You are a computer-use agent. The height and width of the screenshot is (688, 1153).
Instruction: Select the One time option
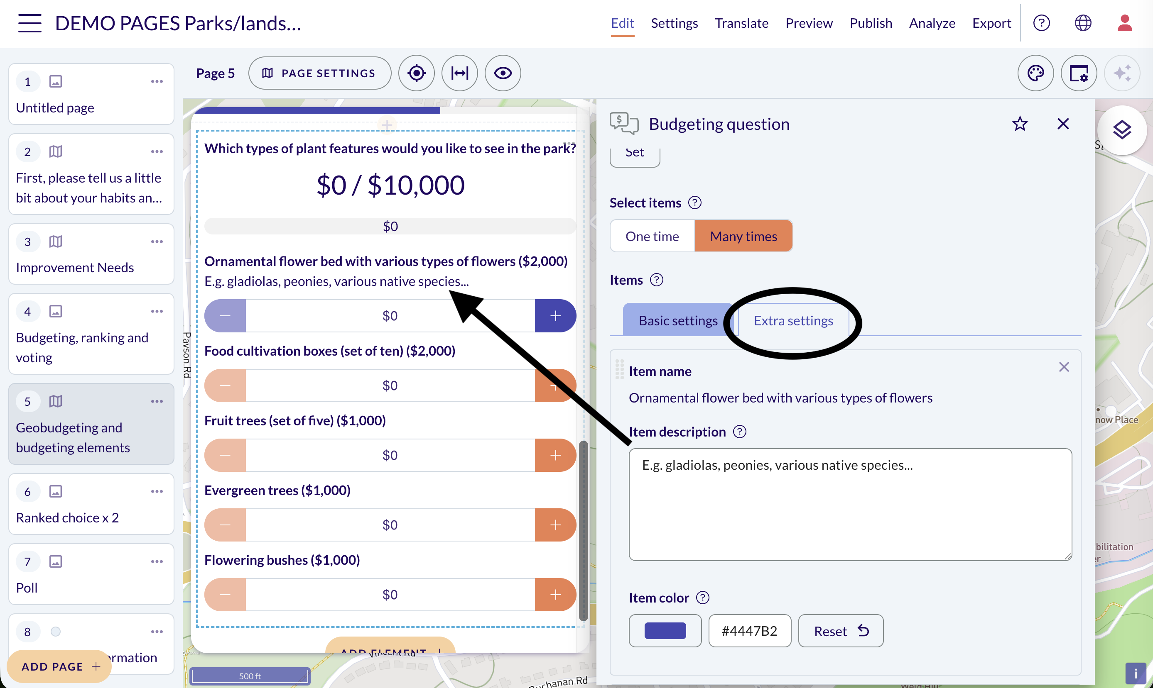pyautogui.click(x=652, y=236)
